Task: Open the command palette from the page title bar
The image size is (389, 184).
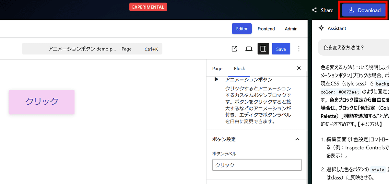Action: tap(92, 49)
